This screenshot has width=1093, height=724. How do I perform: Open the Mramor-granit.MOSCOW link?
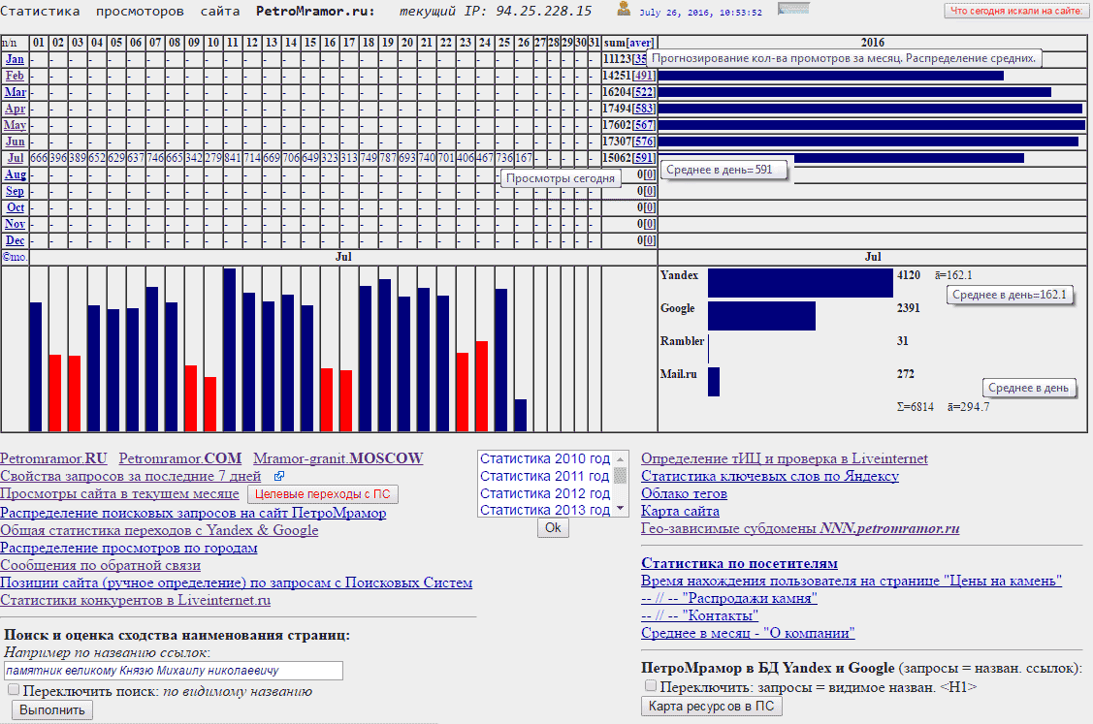click(338, 458)
